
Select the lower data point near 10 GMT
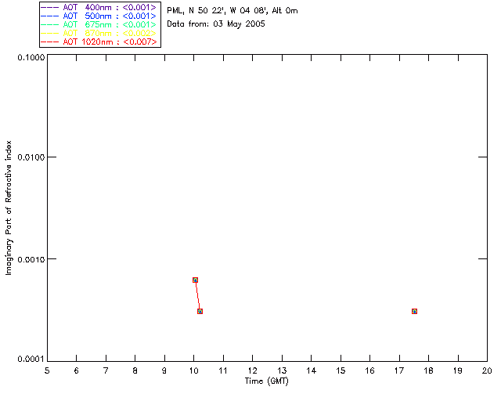[x=200, y=311]
